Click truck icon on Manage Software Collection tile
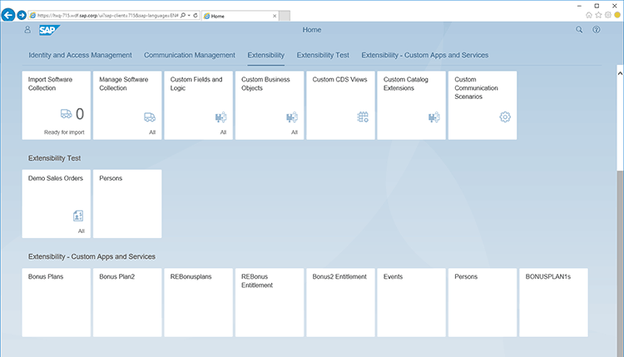The image size is (624, 357). click(150, 117)
